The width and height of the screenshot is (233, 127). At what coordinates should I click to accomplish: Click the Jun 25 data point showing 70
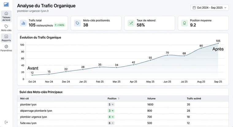pyautogui.click(x=167, y=55)
